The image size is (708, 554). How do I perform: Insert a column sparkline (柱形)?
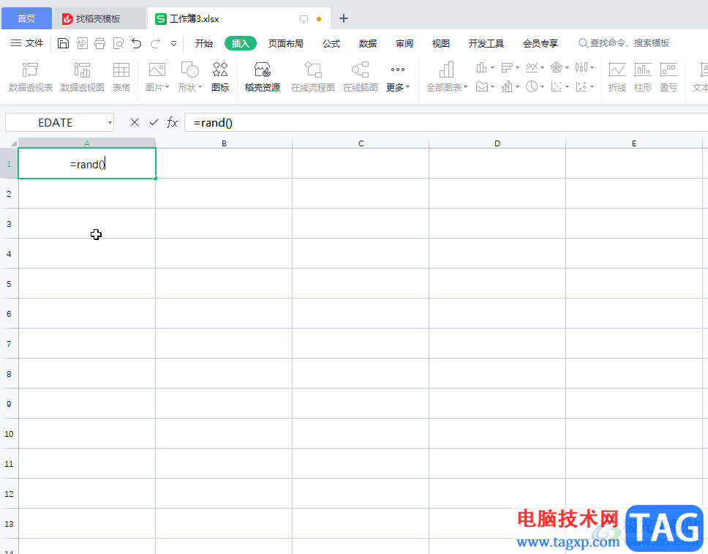[642, 77]
